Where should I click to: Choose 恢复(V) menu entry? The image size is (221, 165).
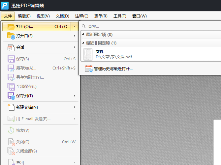[41, 130]
